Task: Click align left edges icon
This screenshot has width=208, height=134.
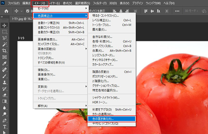Action: [114, 11]
